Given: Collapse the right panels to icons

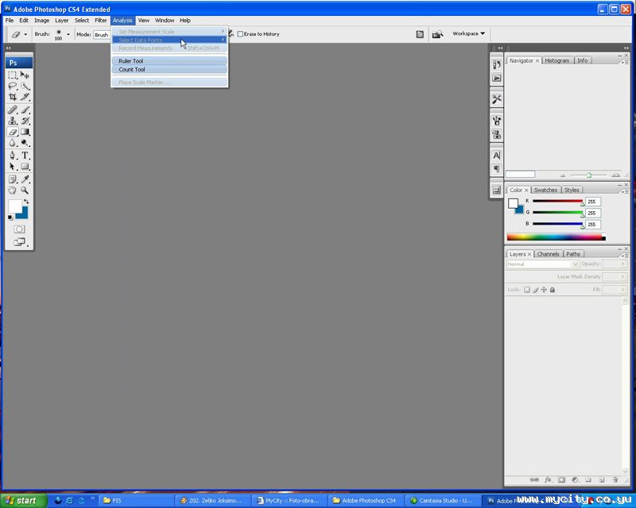Looking at the screenshot, I should pos(626,48).
